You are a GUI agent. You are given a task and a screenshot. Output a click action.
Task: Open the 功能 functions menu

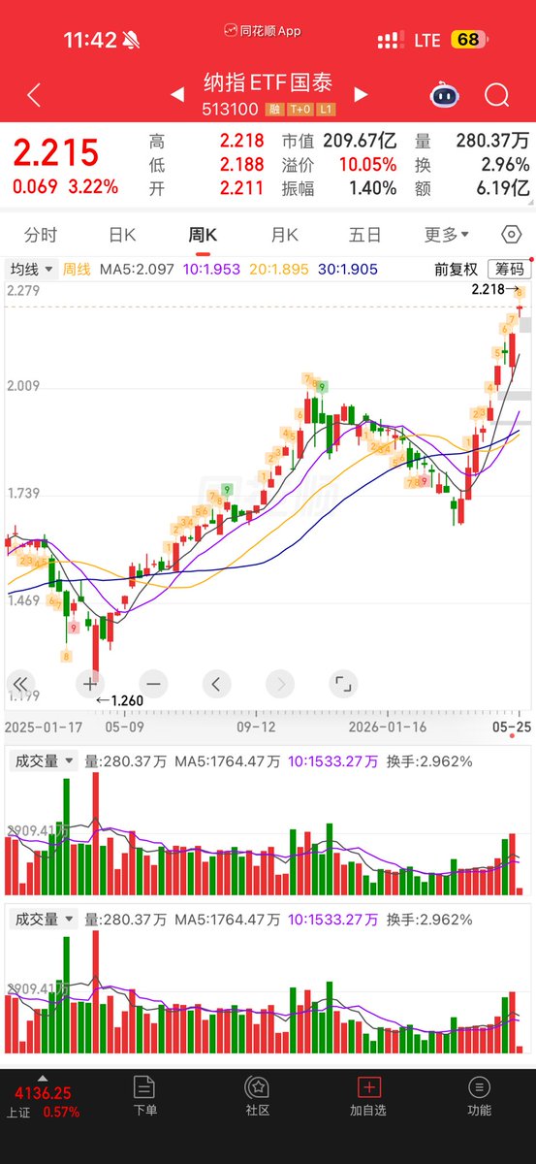(x=479, y=1096)
